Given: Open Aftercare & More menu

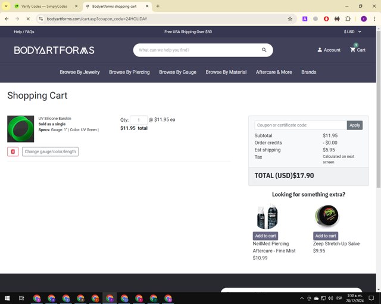Looking at the screenshot, I should [274, 72].
